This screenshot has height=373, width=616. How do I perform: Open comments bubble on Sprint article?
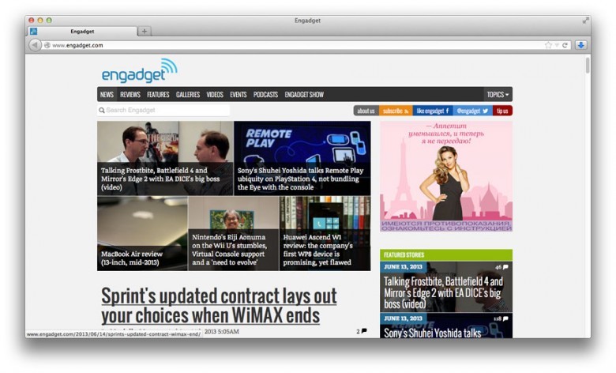pos(364,331)
